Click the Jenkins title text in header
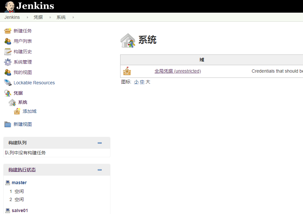This screenshot has height=214, width=303. pos(35,6)
